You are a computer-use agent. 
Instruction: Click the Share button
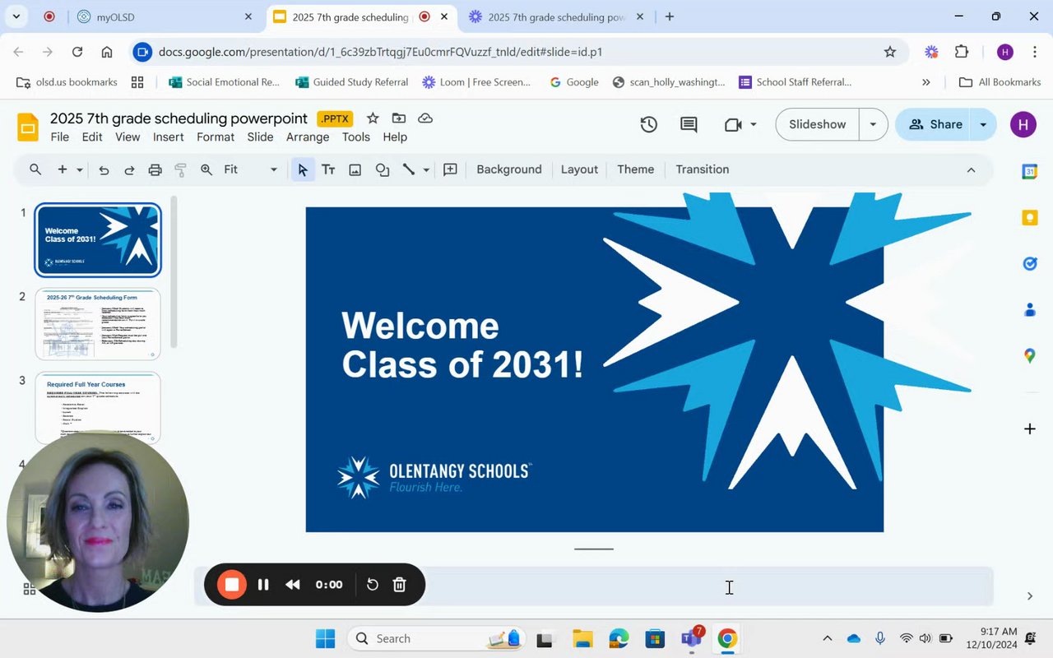pos(935,124)
